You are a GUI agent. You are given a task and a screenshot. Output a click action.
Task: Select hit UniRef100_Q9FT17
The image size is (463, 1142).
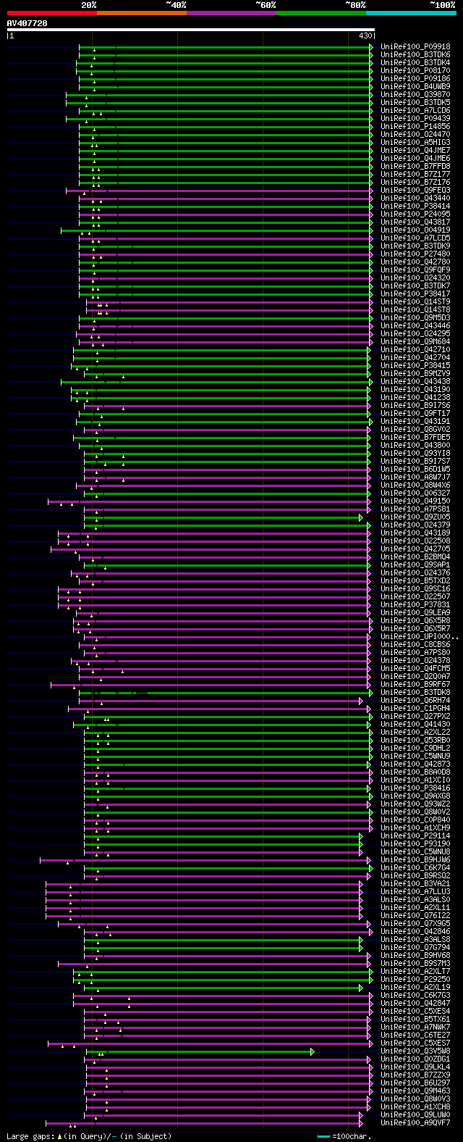pyautogui.click(x=415, y=413)
